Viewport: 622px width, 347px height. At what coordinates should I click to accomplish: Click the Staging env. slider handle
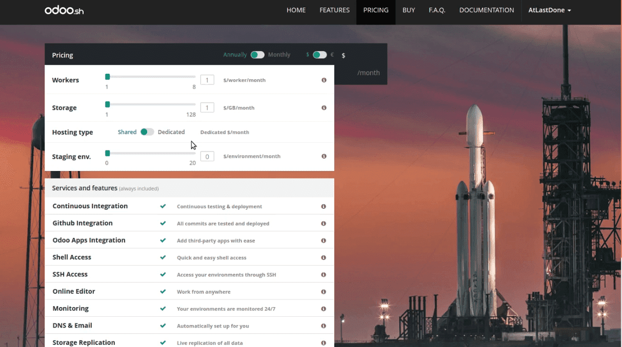coord(107,153)
